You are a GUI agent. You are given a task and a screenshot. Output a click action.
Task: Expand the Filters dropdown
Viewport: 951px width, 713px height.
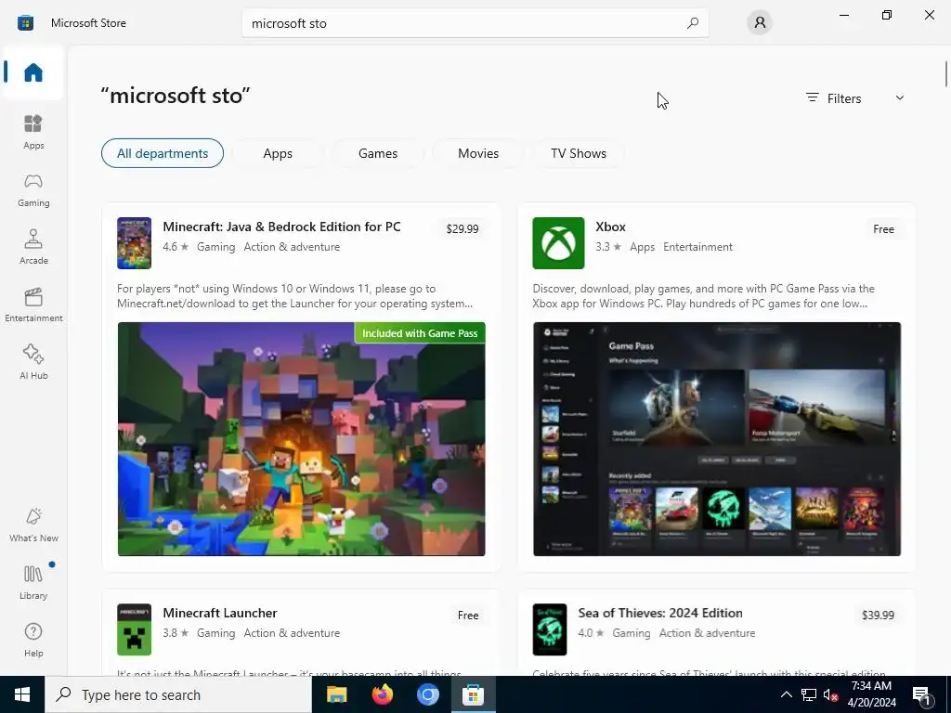point(855,98)
